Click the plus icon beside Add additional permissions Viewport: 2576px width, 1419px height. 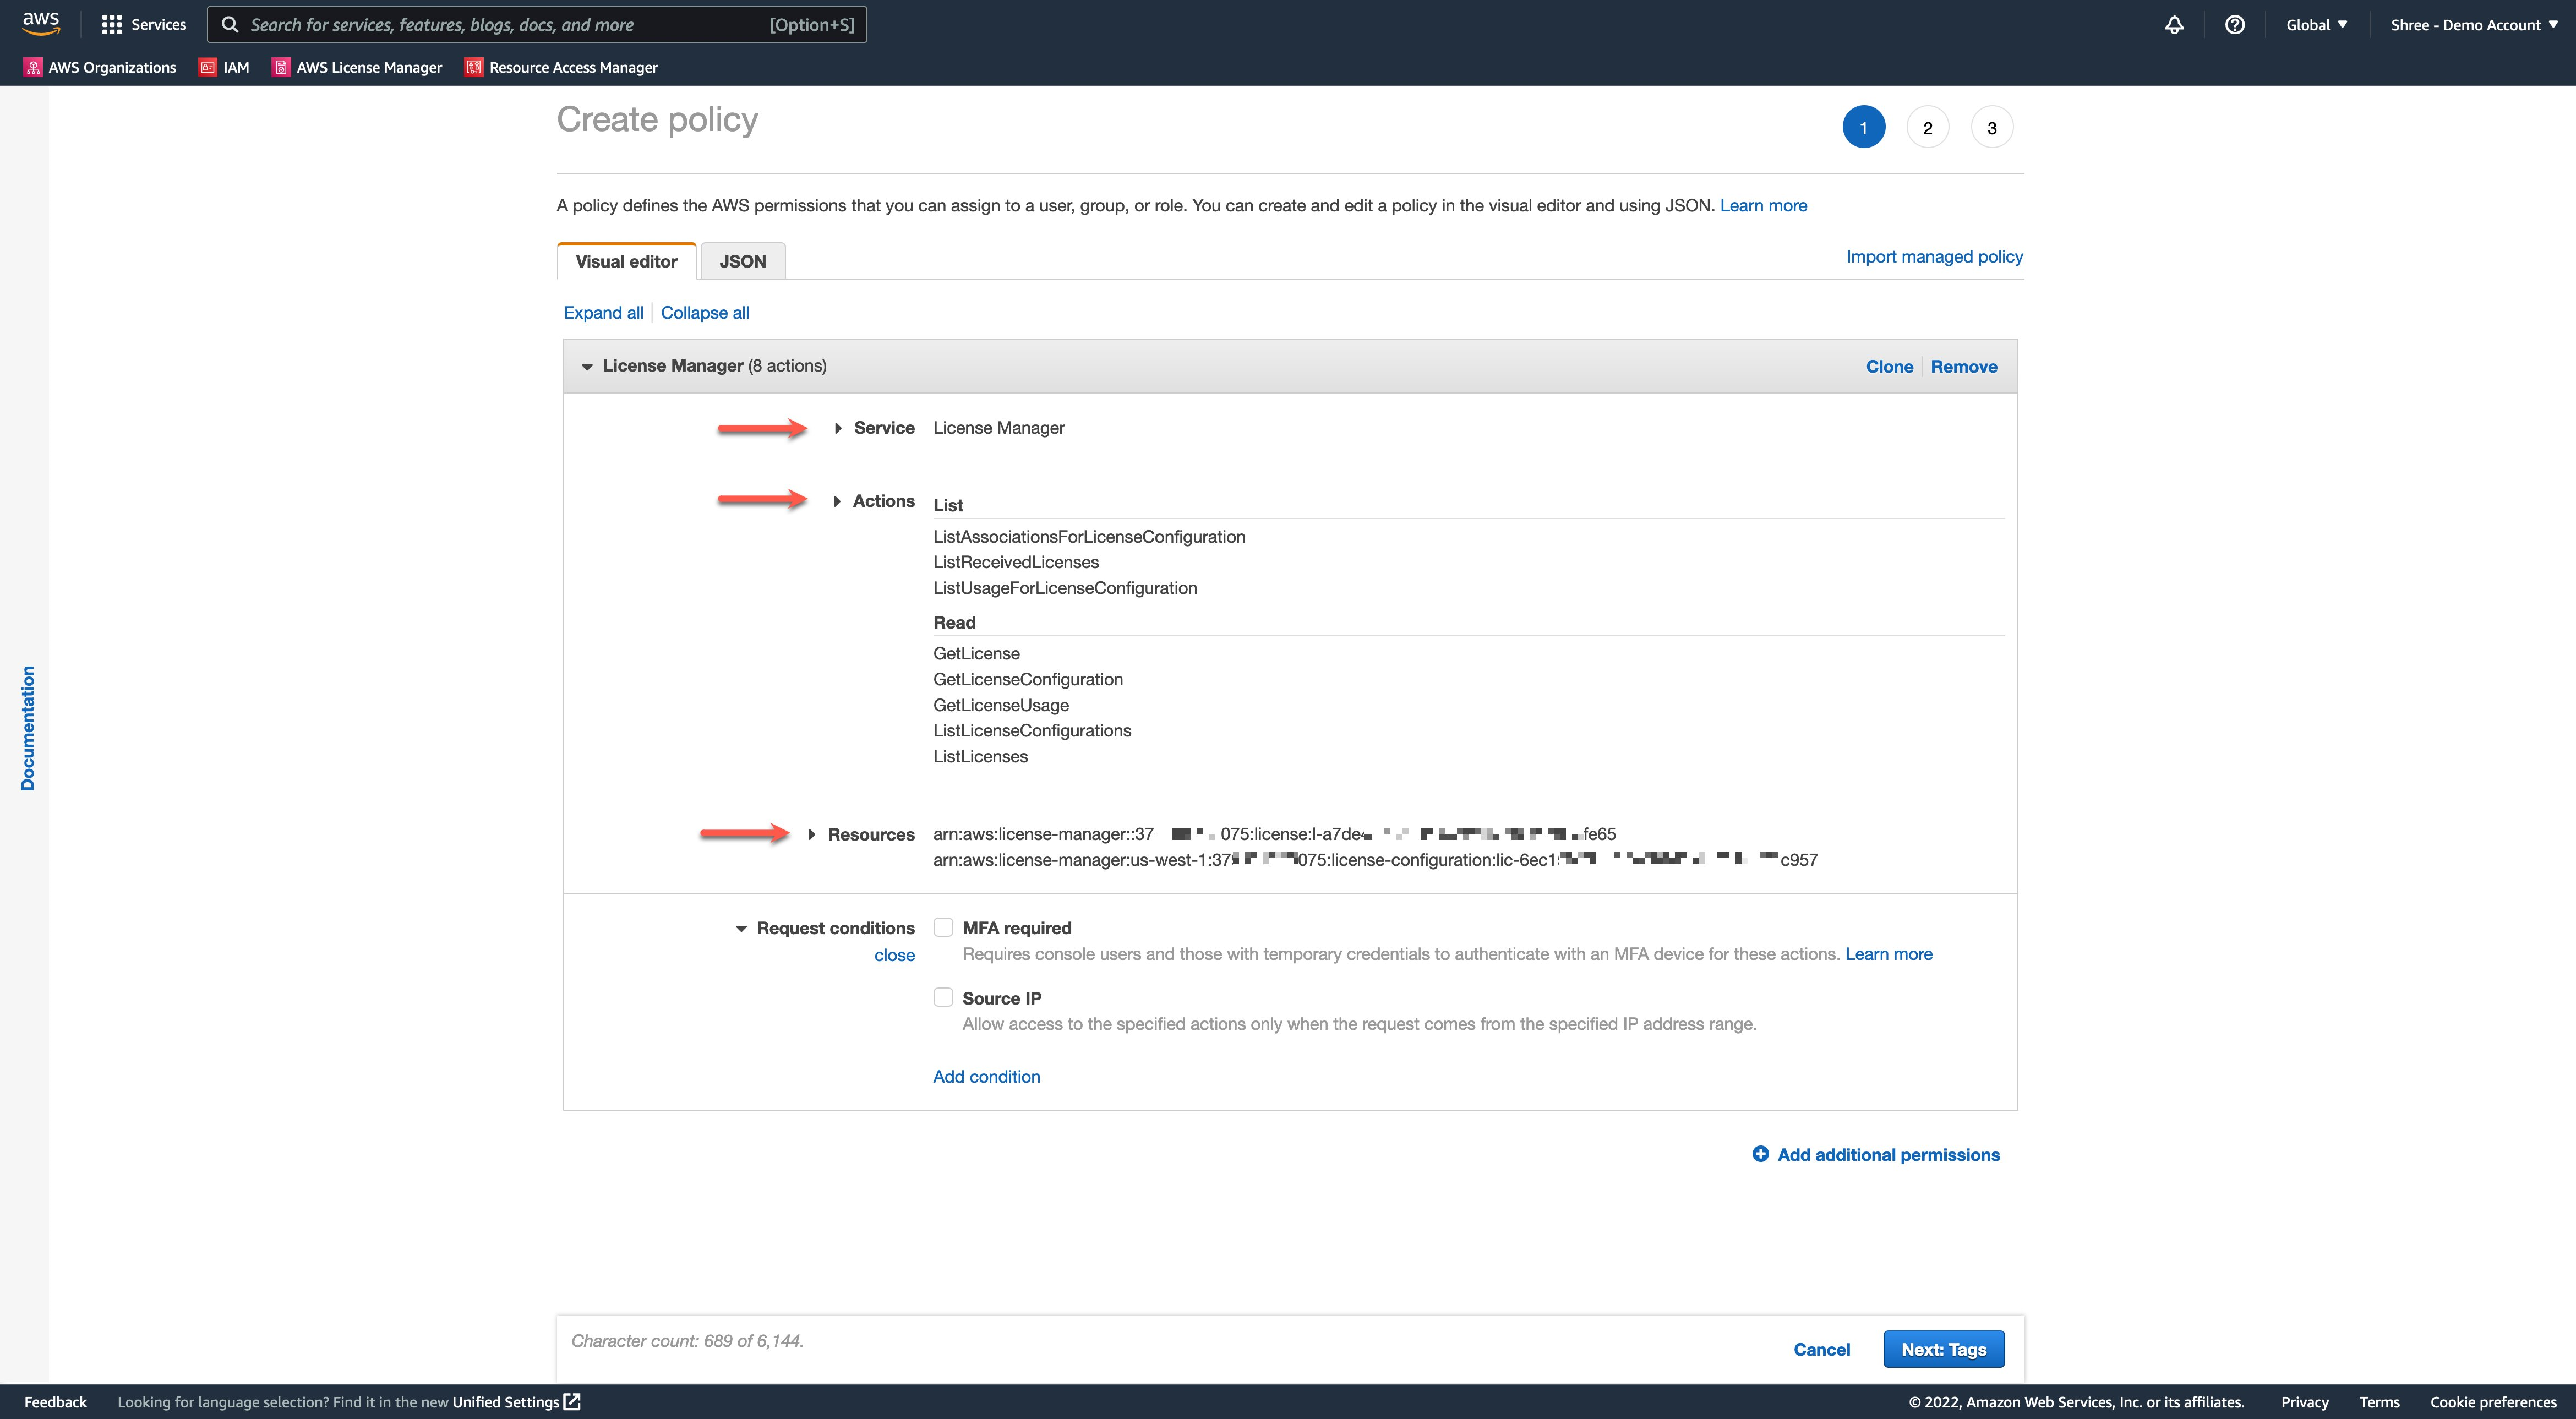point(1761,1154)
